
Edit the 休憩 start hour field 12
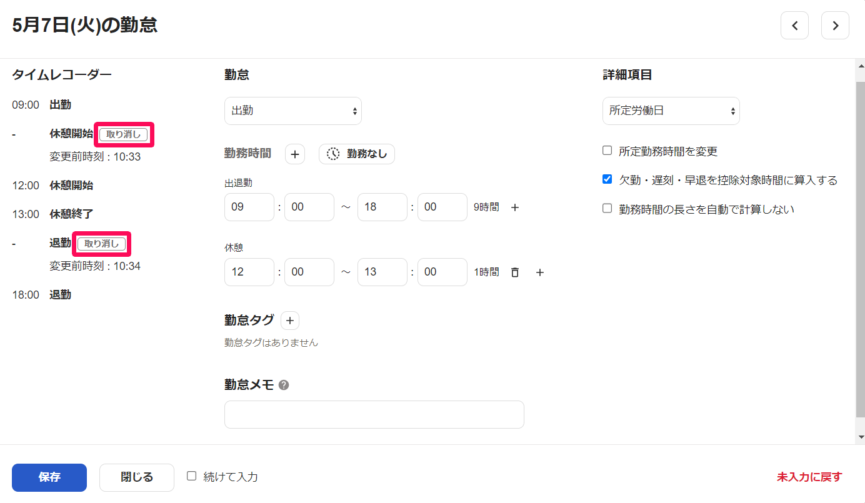(249, 272)
